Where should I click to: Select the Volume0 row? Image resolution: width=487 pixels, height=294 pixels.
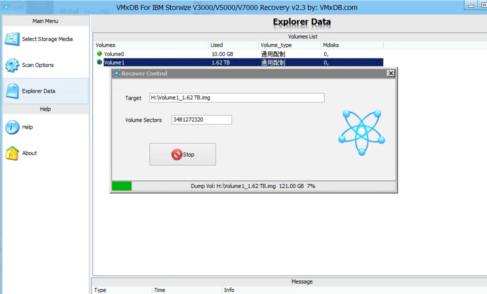pos(238,54)
